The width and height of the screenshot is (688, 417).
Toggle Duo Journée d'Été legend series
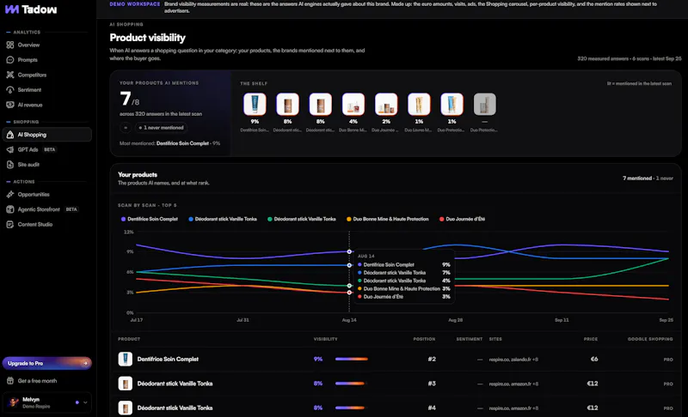(462, 219)
